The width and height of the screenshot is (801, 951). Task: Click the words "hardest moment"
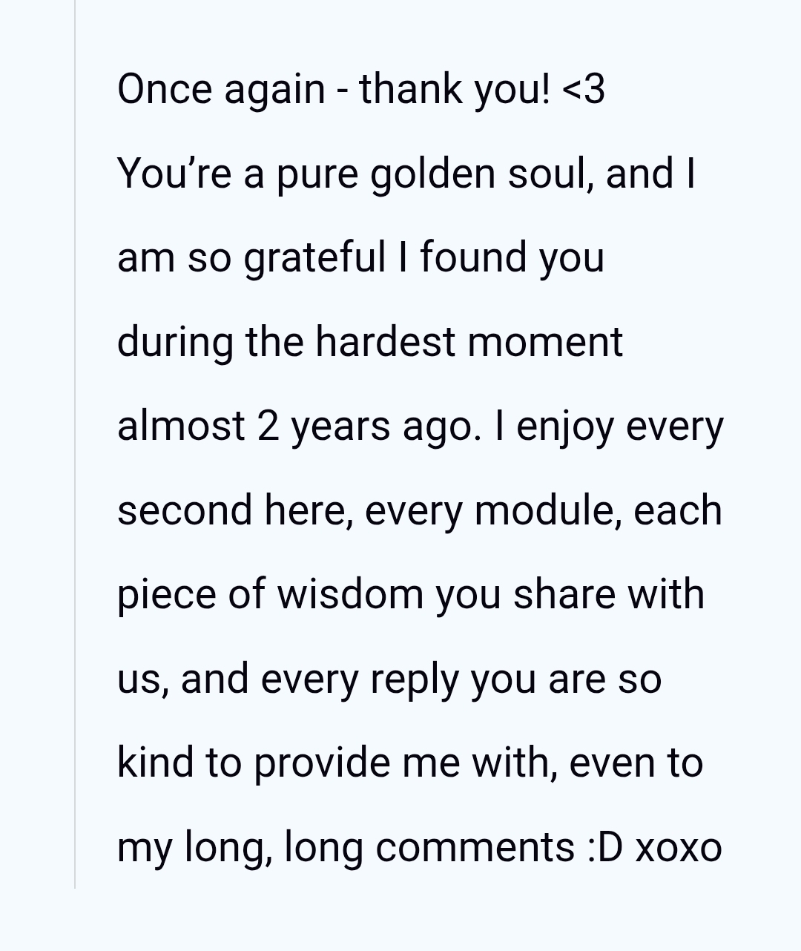[x=469, y=342]
